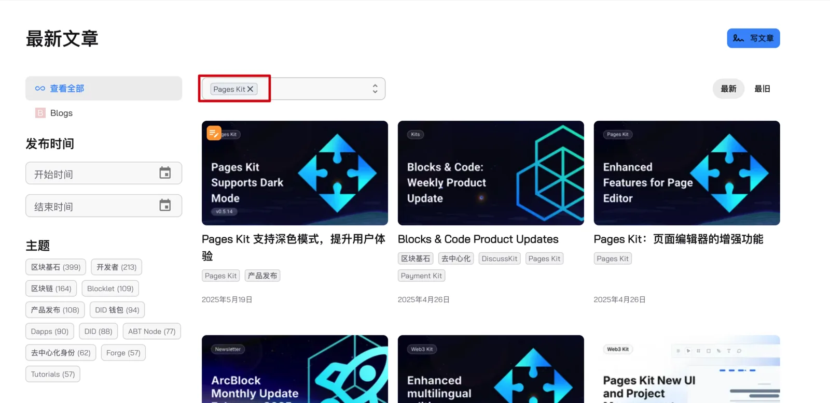This screenshot has height=403, width=830.
Task: Click the 发布时间 heading
Action: pos(50,144)
